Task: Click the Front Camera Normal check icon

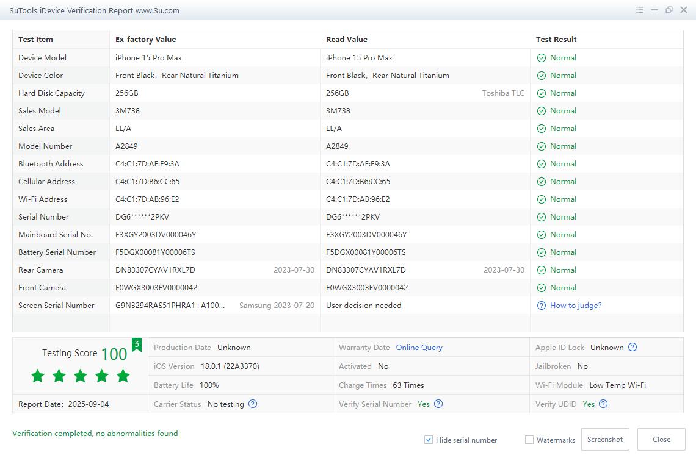Action: (x=542, y=288)
